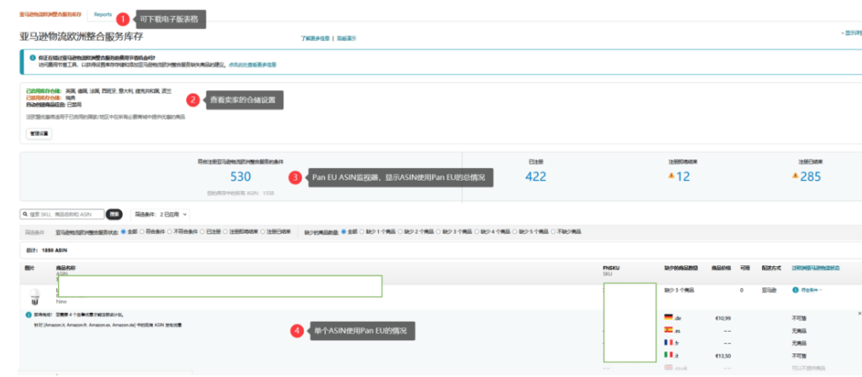The width and height of the screenshot is (862, 377).
Task: Open the 观看演示 link
Action: click(347, 38)
